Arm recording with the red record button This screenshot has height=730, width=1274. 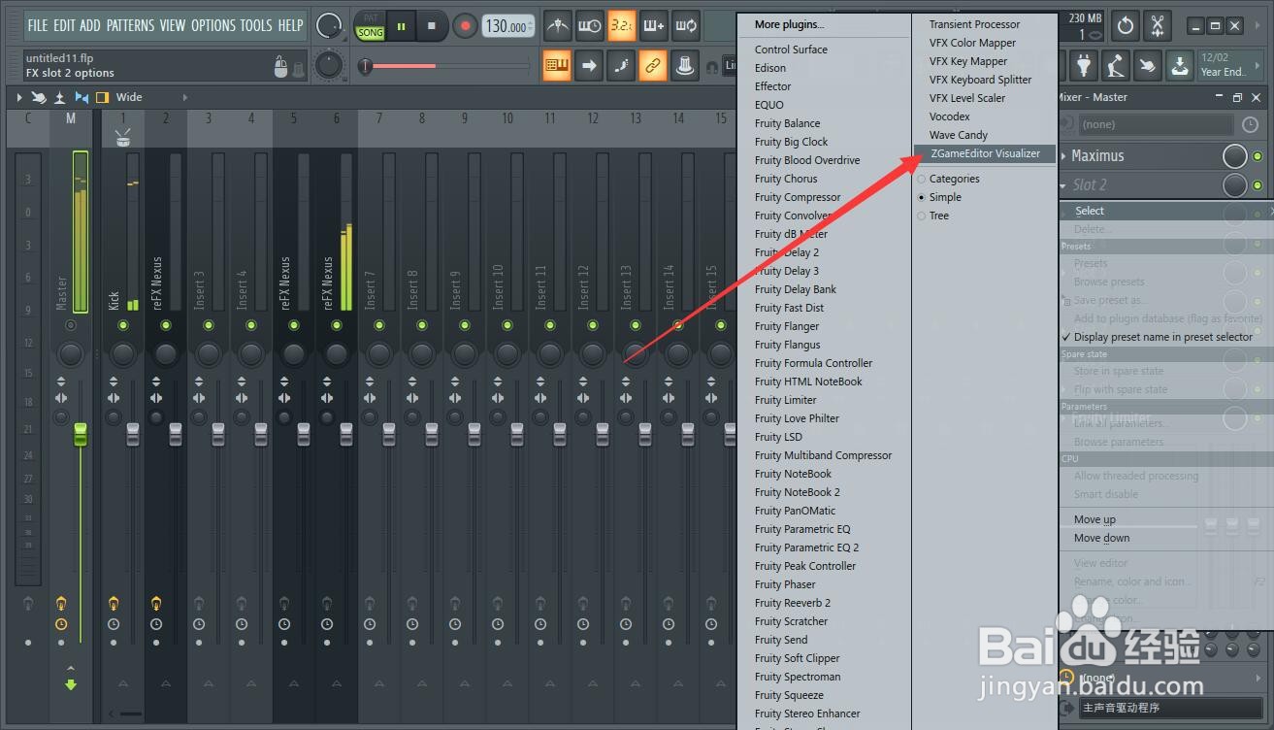tap(466, 26)
